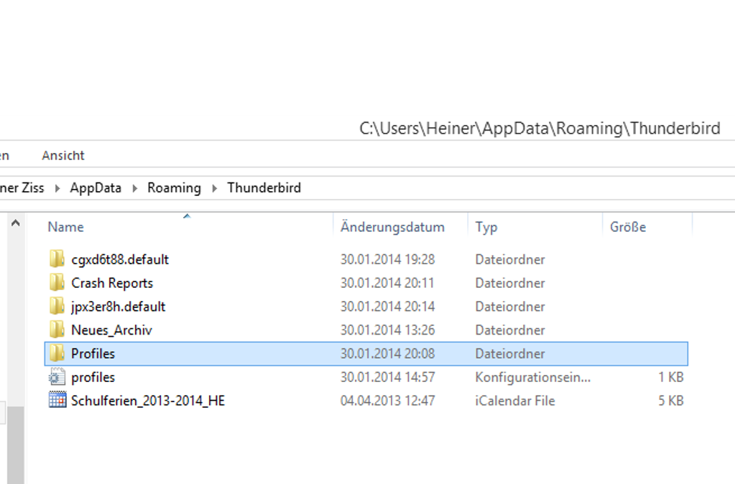Image resolution: width=735 pixels, height=484 pixels.
Task: Open dropdown arrow before AppData breadcrumb
Action: 57,188
